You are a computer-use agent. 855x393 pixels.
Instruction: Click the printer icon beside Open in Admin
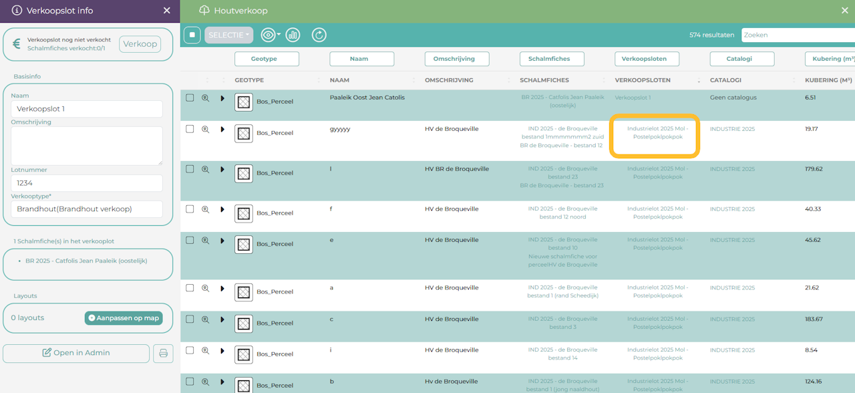pyautogui.click(x=163, y=353)
